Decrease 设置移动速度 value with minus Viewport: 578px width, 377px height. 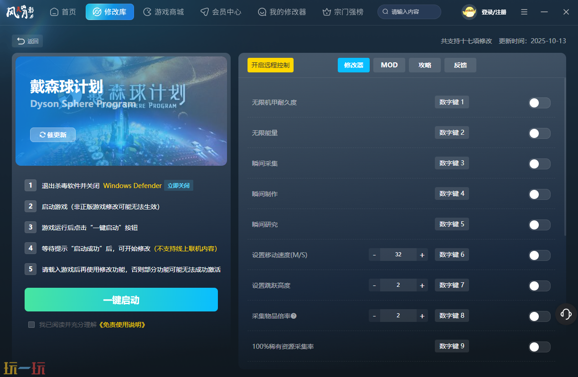click(374, 255)
